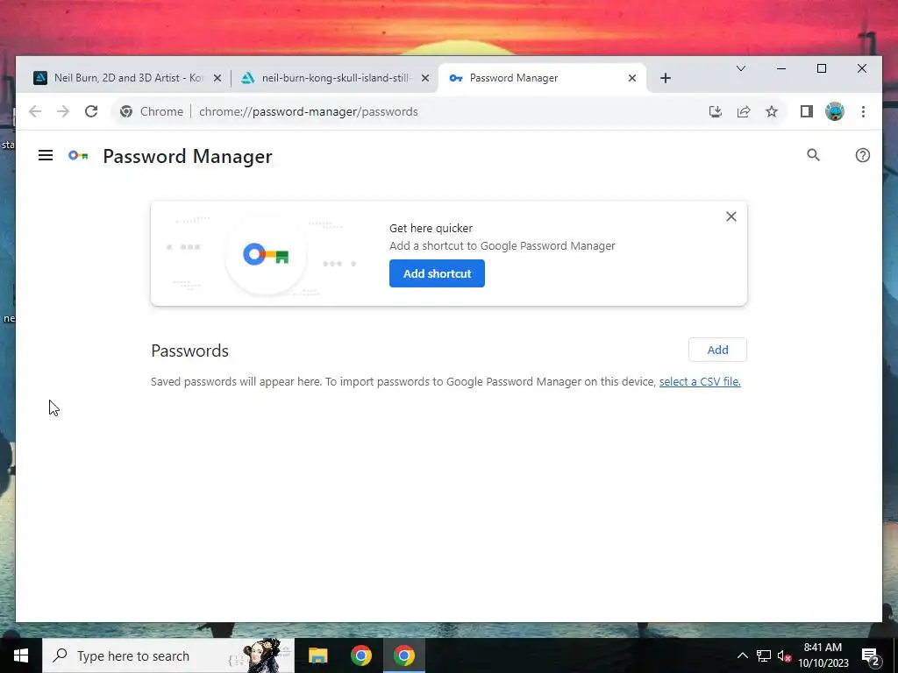Open a new tab with plus button
Screen dimensions: 898x673
[x=666, y=78]
